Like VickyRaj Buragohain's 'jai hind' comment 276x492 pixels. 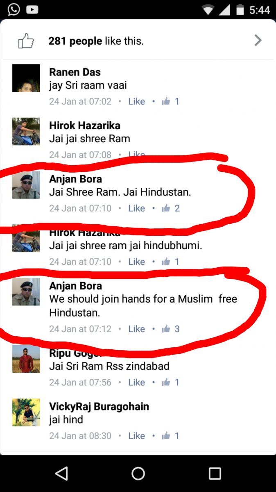136,435
